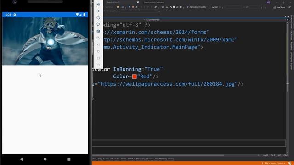Image resolution: width=294 pixels, height=165 pixels.
Task: Click the Solution Explorer vertical side tab
Action: tap(292, 22)
